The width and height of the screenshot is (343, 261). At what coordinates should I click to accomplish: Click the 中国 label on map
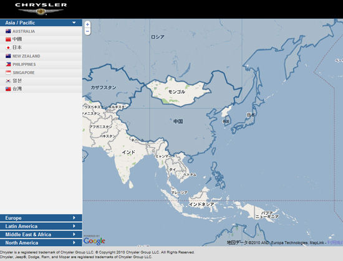tap(178, 121)
